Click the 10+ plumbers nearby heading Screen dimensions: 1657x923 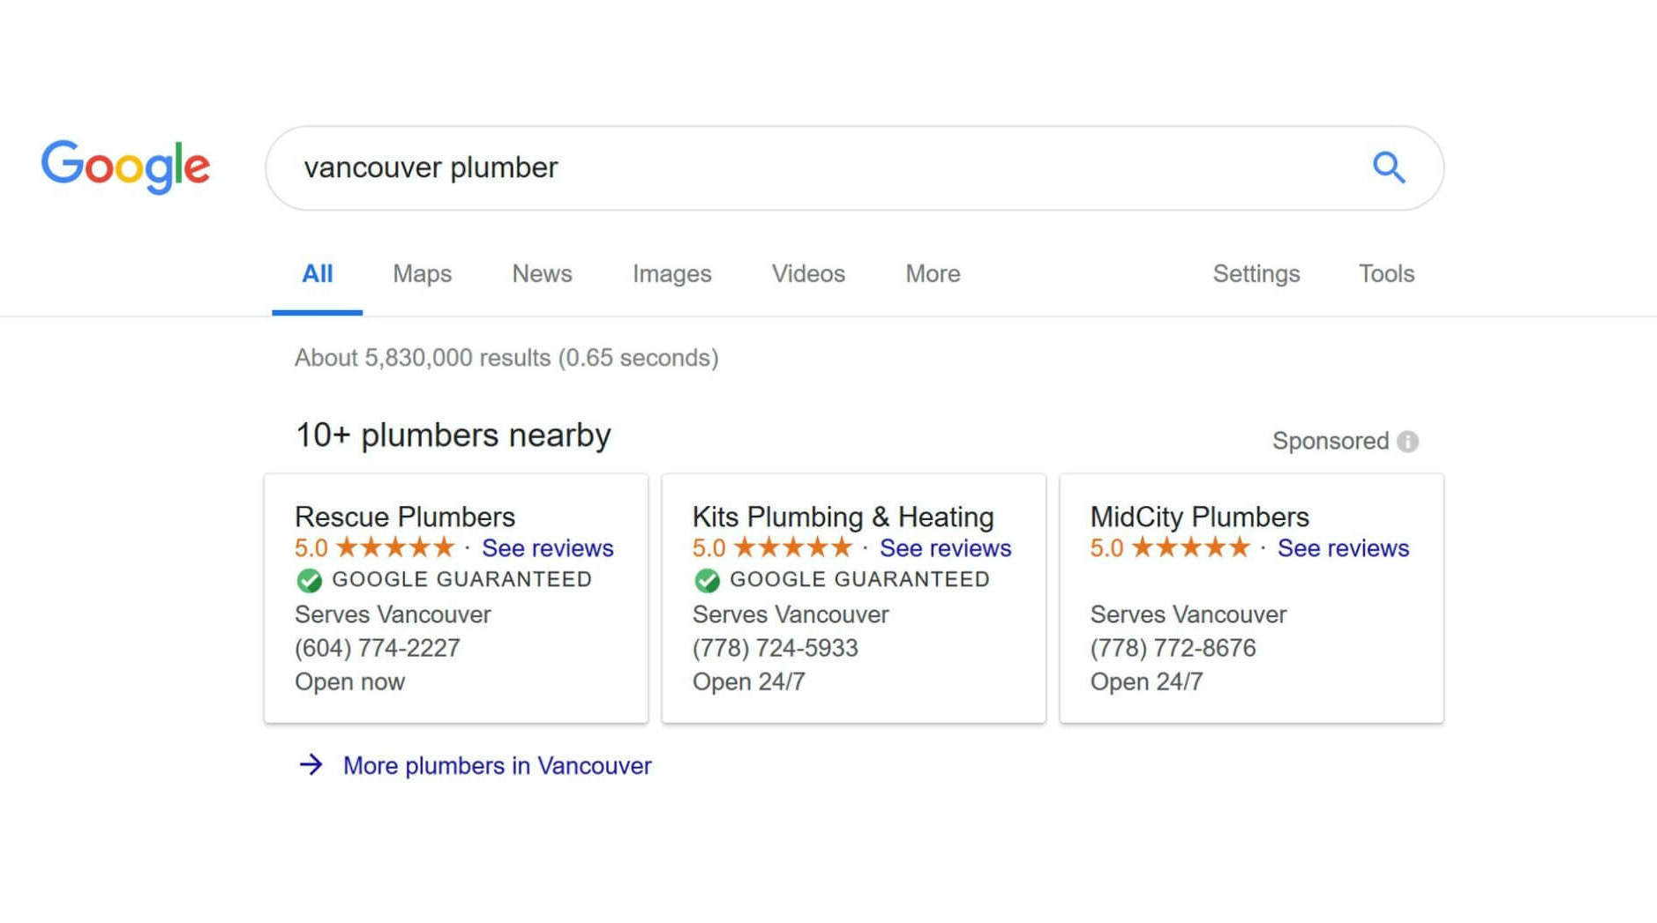point(453,435)
